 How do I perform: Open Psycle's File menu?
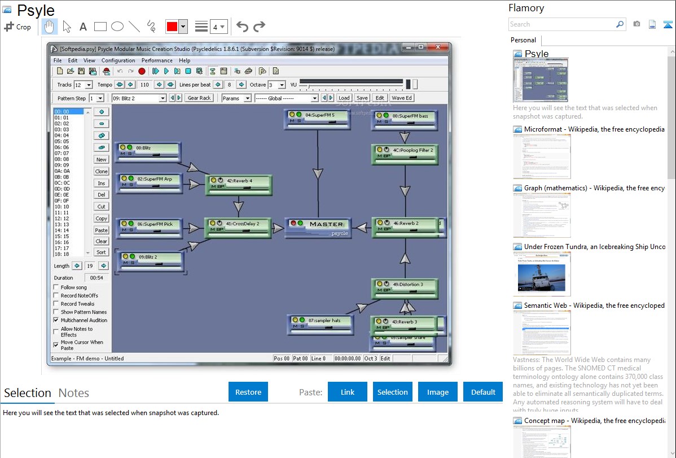58,60
